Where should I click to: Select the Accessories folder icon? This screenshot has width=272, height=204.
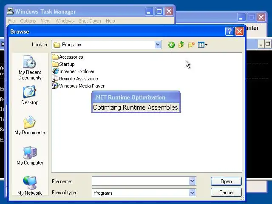tap(55, 57)
